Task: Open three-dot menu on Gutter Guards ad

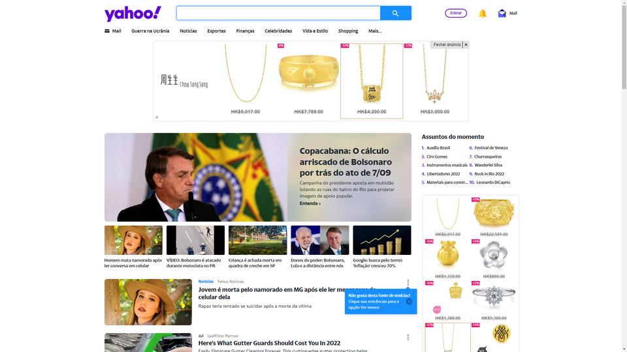Action: (x=408, y=337)
